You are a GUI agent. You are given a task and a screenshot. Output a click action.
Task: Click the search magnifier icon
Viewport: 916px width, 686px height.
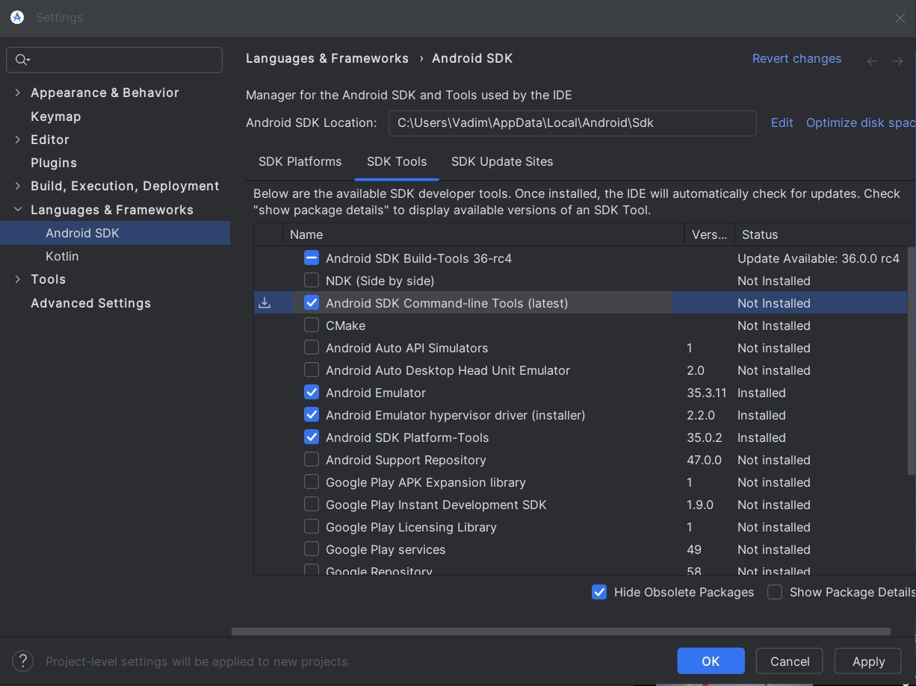[x=22, y=60]
